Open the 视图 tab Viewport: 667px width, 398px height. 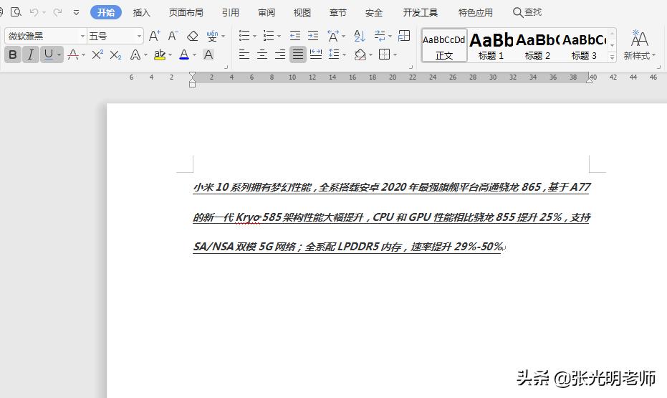pyautogui.click(x=302, y=13)
